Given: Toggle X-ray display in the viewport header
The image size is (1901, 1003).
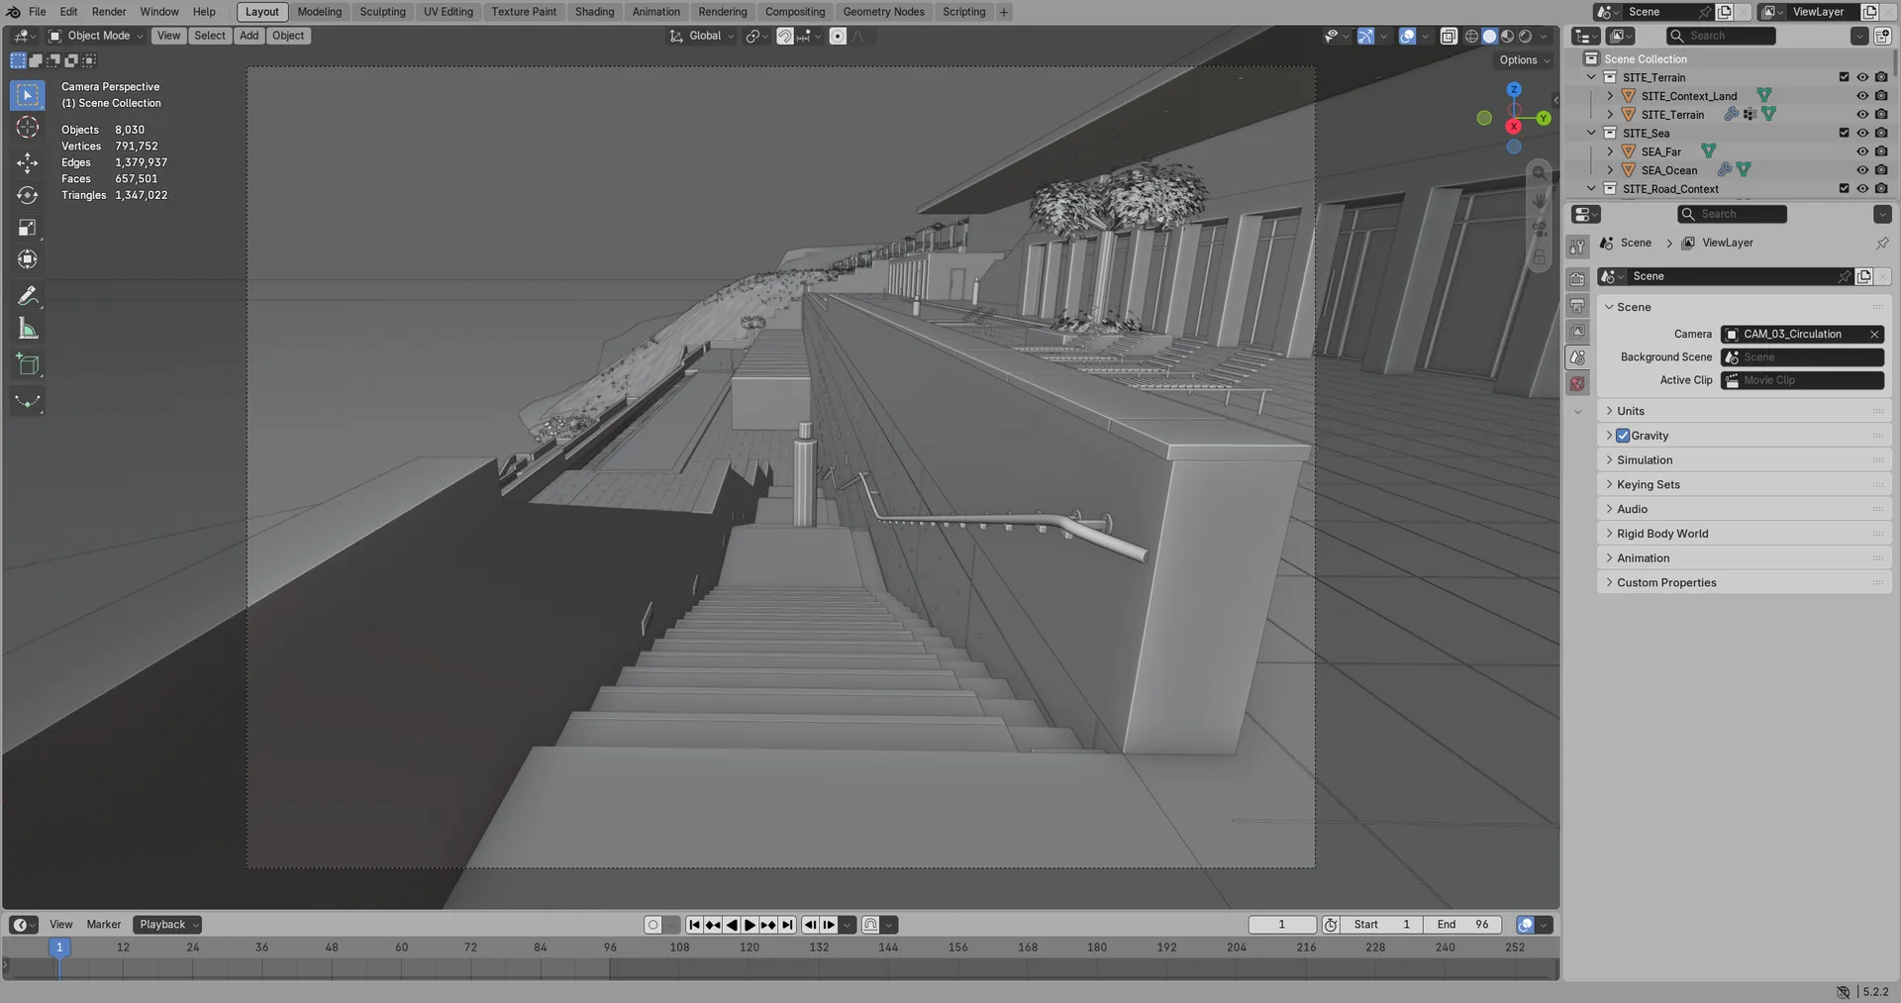Looking at the screenshot, I should coord(1449,37).
